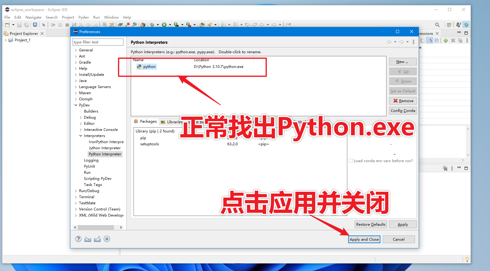Viewport: 490px width, 271px height.
Task: Select Jython Interpreter tree item
Action: pyautogui.click(x=105, y=148)
